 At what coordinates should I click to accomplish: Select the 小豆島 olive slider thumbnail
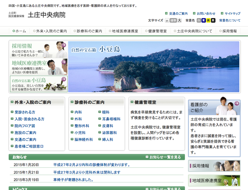click(39, 84)
